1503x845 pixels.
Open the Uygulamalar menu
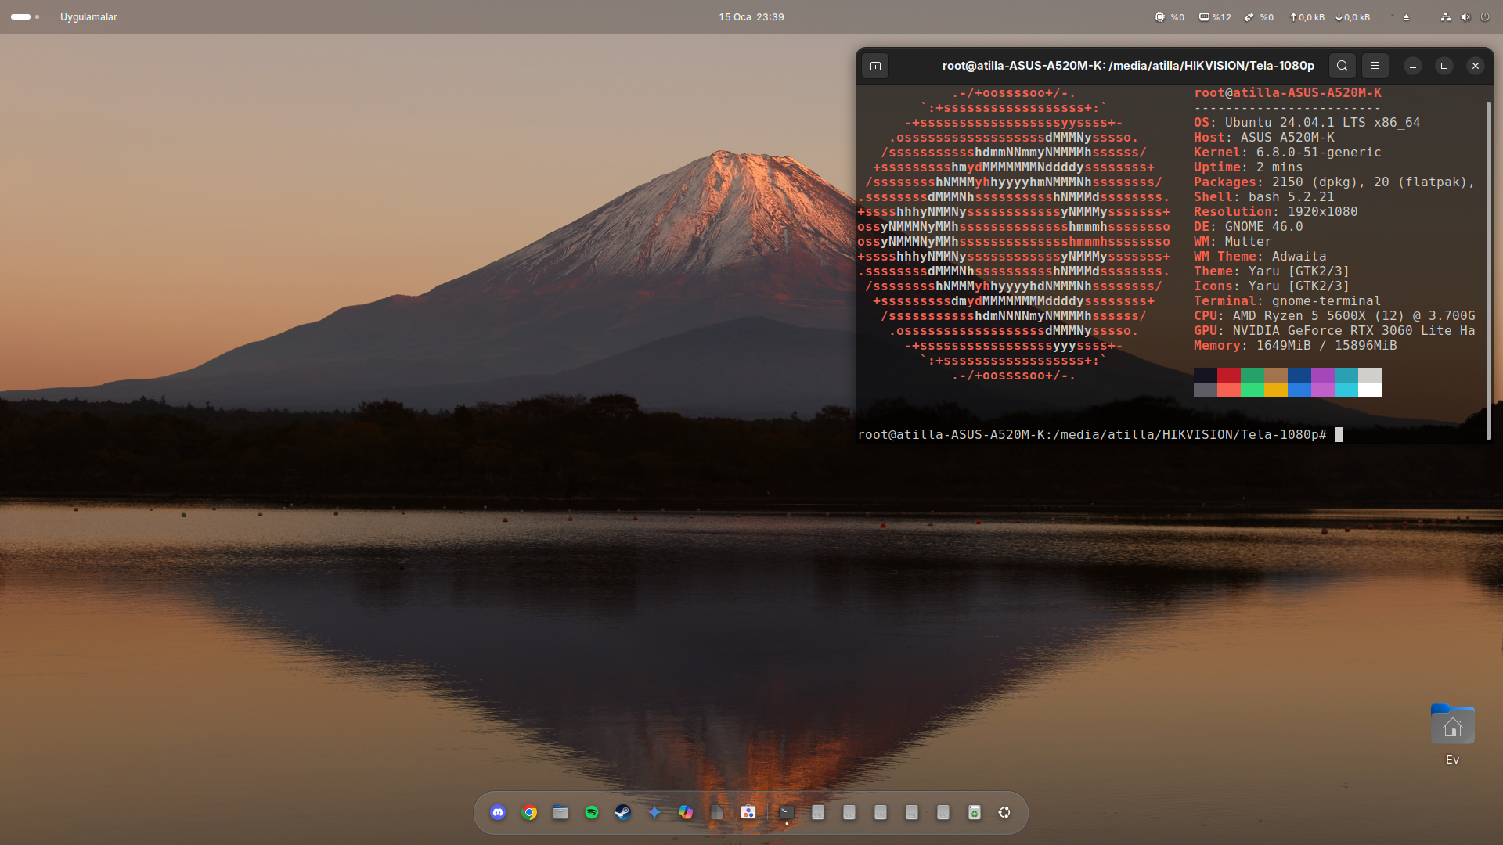[88, 16]
